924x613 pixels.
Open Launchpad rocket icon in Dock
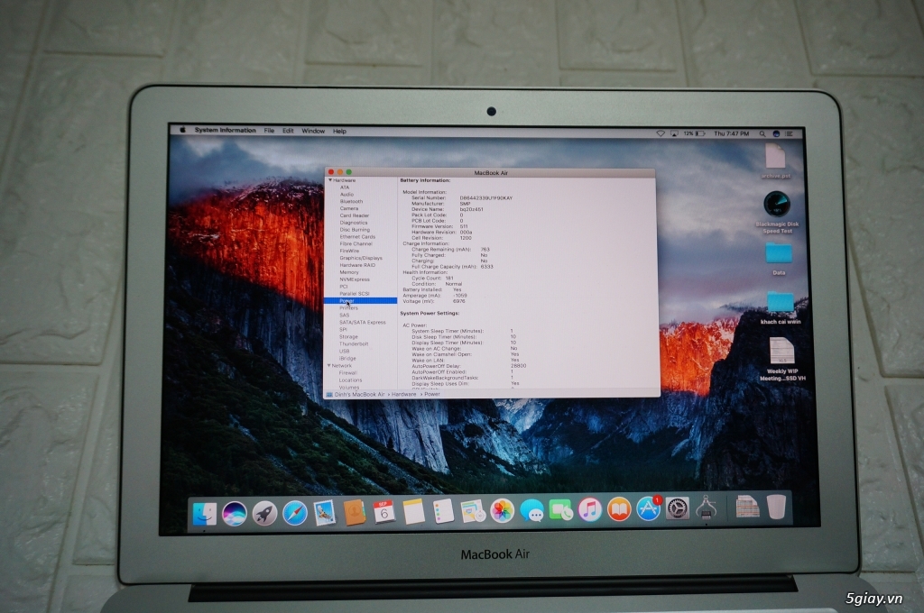[264, 514]
